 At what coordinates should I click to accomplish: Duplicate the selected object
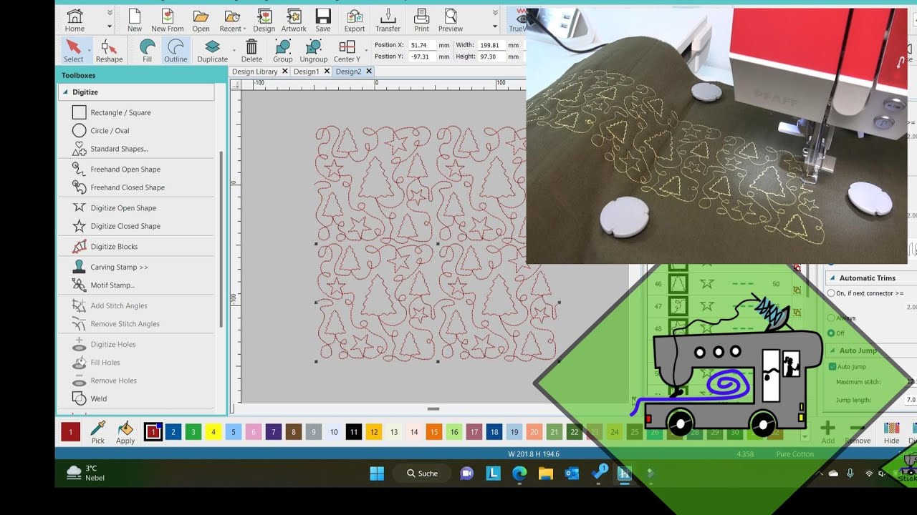click(212, 51)
